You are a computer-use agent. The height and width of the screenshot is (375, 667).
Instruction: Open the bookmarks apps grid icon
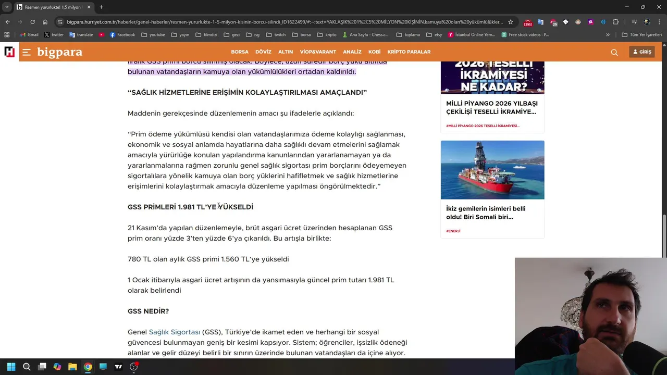7,34
